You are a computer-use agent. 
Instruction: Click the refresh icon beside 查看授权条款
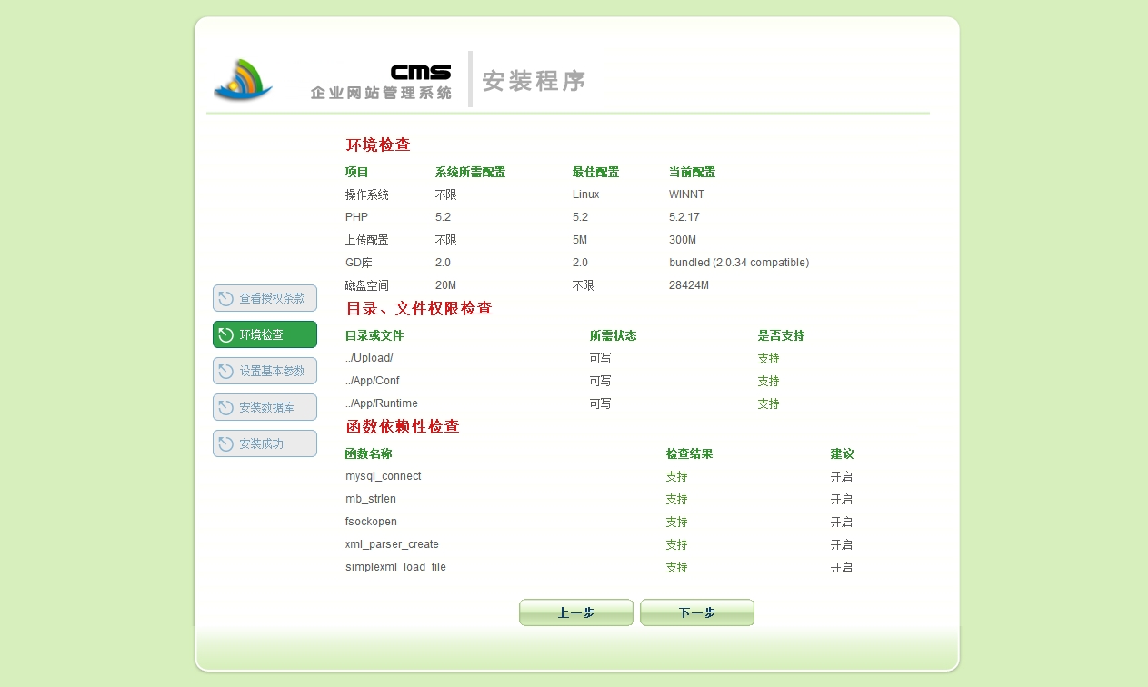click(x=226, y=298)
